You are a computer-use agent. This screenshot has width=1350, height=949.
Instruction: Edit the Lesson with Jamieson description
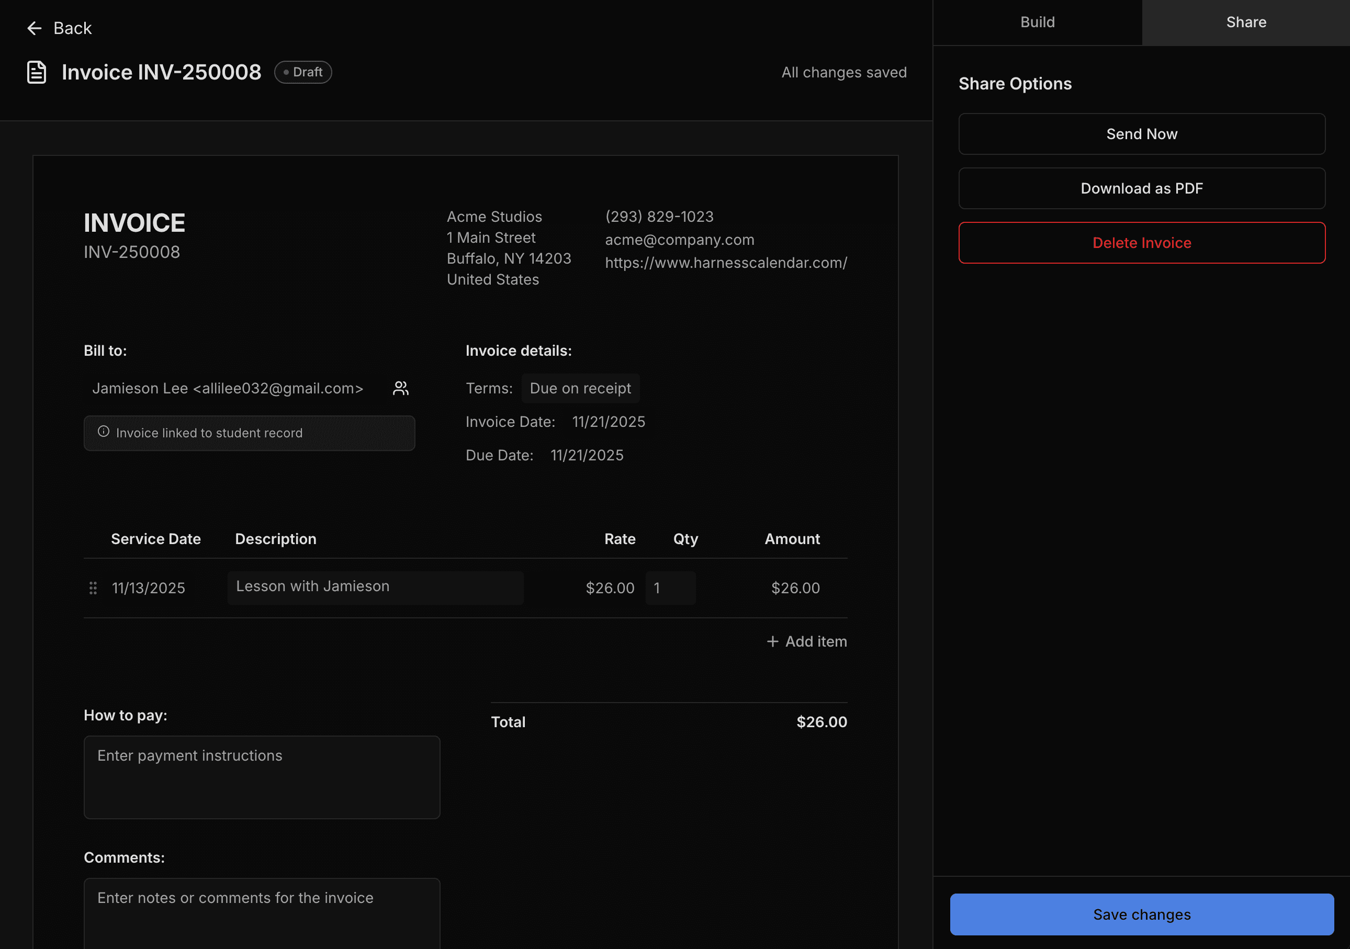tap(375, 587)
